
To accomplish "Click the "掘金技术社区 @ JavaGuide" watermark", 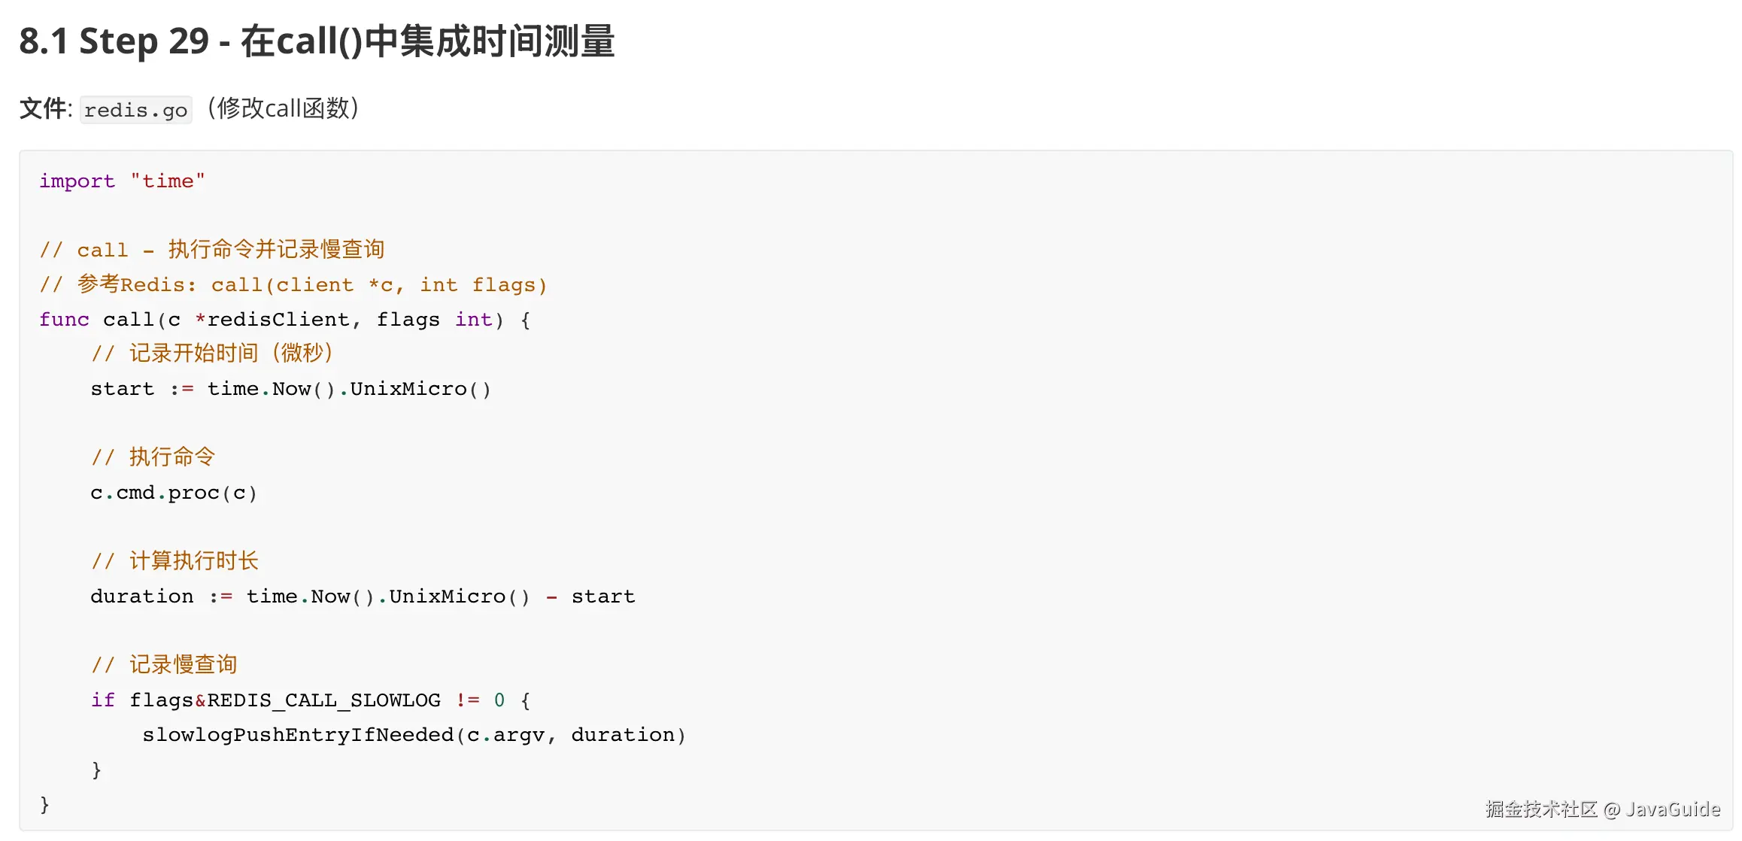I will click(x=1602, y=809).
